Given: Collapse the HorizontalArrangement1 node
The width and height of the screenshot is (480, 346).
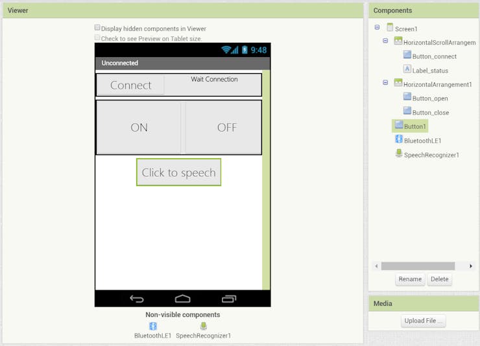Looking at the screenshot, I should point(385,82).
